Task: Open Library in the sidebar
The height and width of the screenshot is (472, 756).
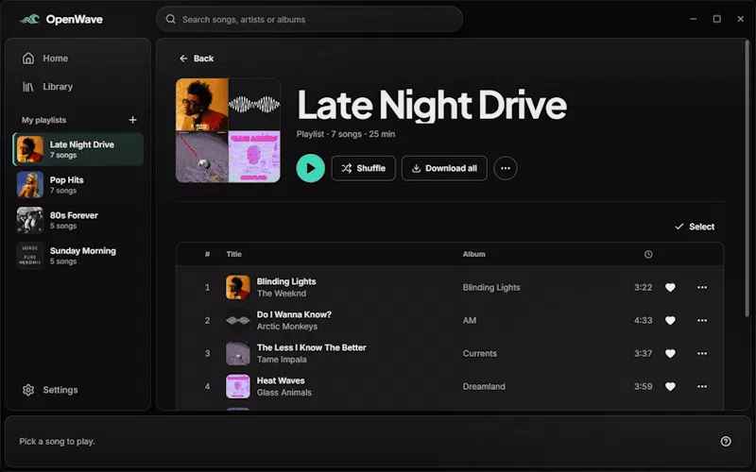Action: pos(78,87)
